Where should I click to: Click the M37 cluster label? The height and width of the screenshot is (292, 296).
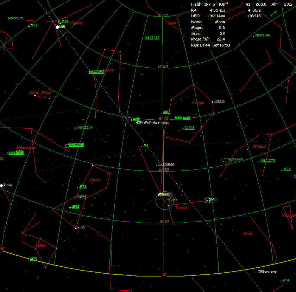point(166,112)
